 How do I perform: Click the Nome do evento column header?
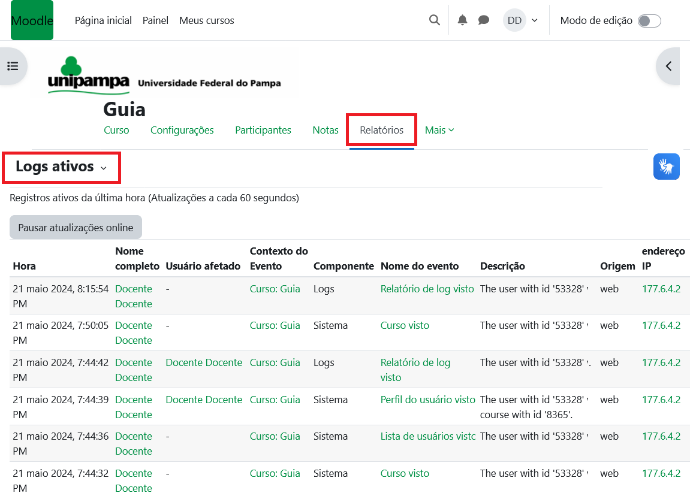pos(420,266)
